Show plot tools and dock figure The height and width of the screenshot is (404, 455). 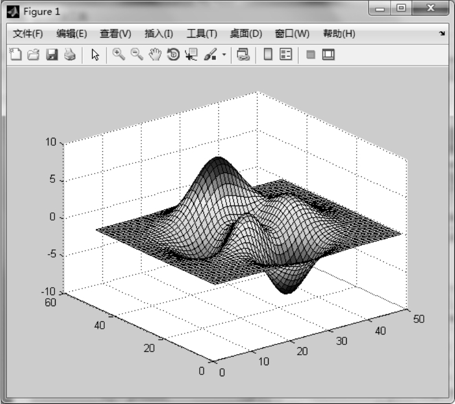pyautogui.click(x=328, y=55)
